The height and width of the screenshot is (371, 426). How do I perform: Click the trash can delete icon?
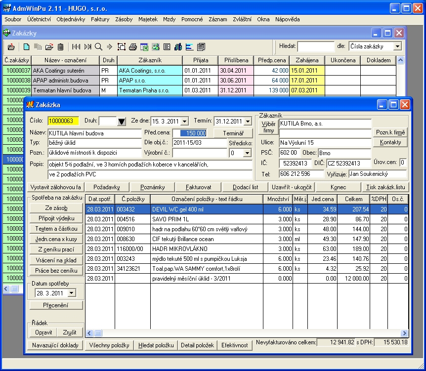pyautogui.click(x=60, y=47)
